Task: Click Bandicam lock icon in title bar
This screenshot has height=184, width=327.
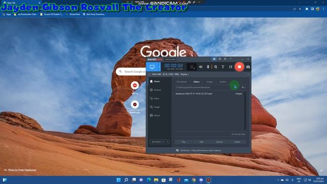Action: pos(214,59)
